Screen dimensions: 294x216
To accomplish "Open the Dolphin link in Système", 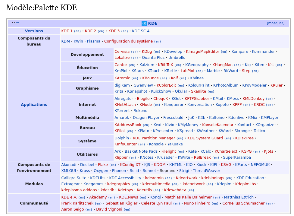I will (122, 138).
